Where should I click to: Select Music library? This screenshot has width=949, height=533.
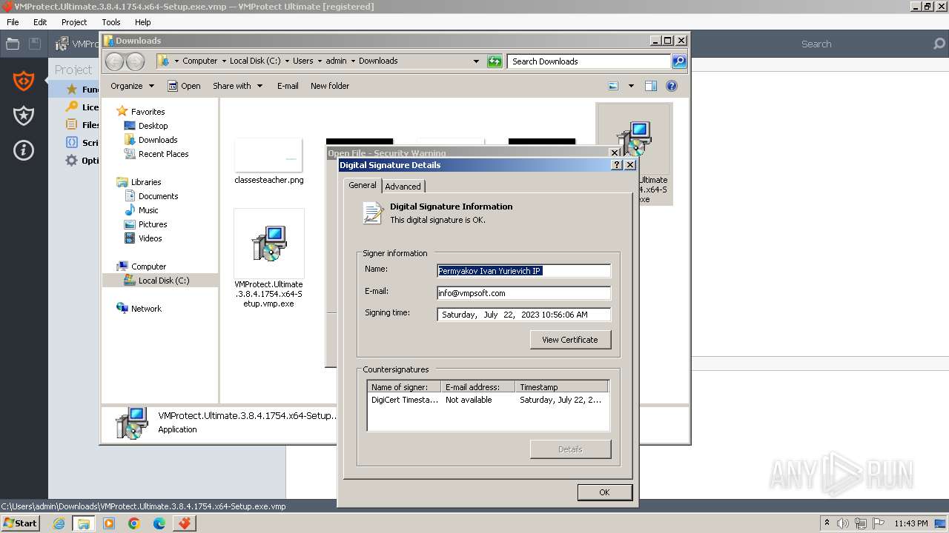click(141, 210)
